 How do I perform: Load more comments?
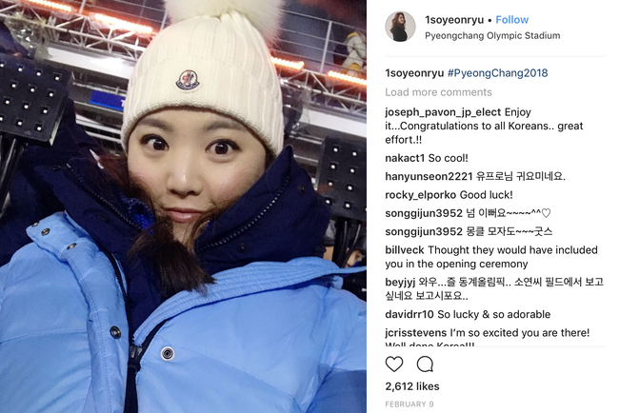click(438, 92)
